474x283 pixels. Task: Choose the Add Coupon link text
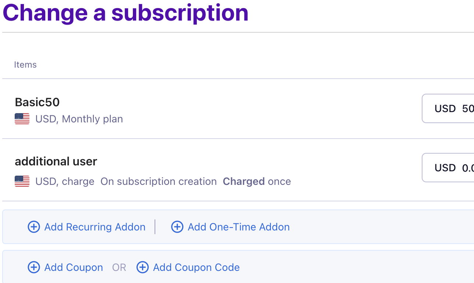(74, 268)
